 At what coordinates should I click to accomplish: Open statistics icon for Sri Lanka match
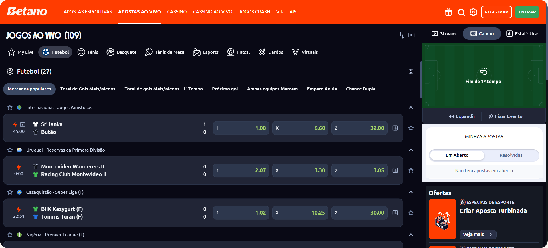click(395, 128)
